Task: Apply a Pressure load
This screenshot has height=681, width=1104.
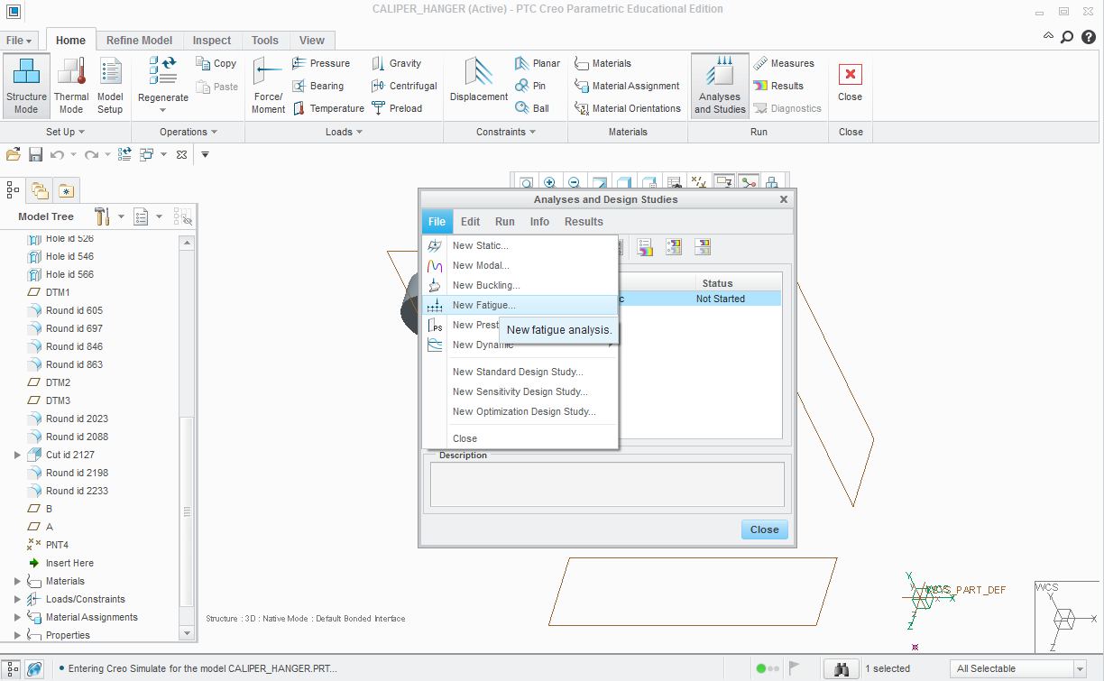Action: tap(321, 63)
